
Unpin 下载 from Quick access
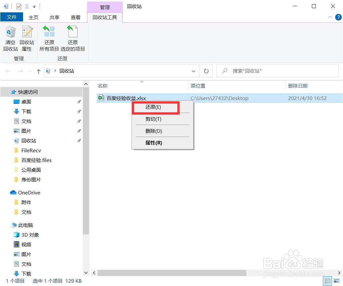tap(79, 111)
